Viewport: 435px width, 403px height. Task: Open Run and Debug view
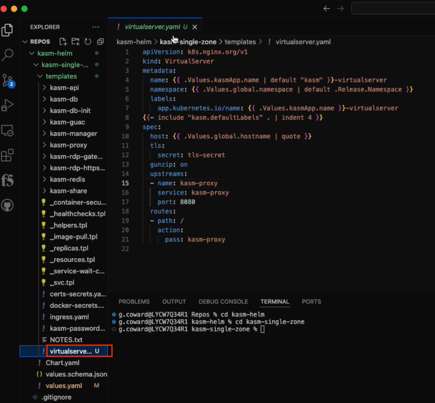pyautogui.click(x=8, y=106)
